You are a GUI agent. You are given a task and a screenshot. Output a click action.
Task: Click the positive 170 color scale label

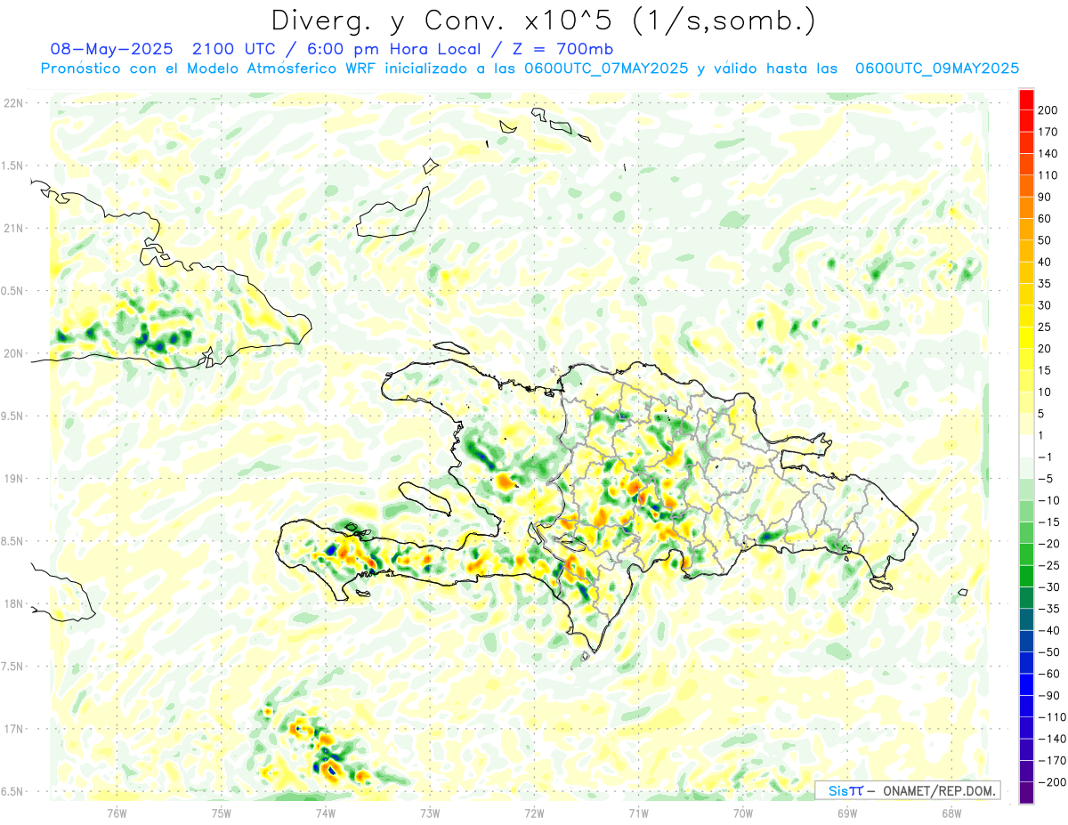click(1048, 132)
